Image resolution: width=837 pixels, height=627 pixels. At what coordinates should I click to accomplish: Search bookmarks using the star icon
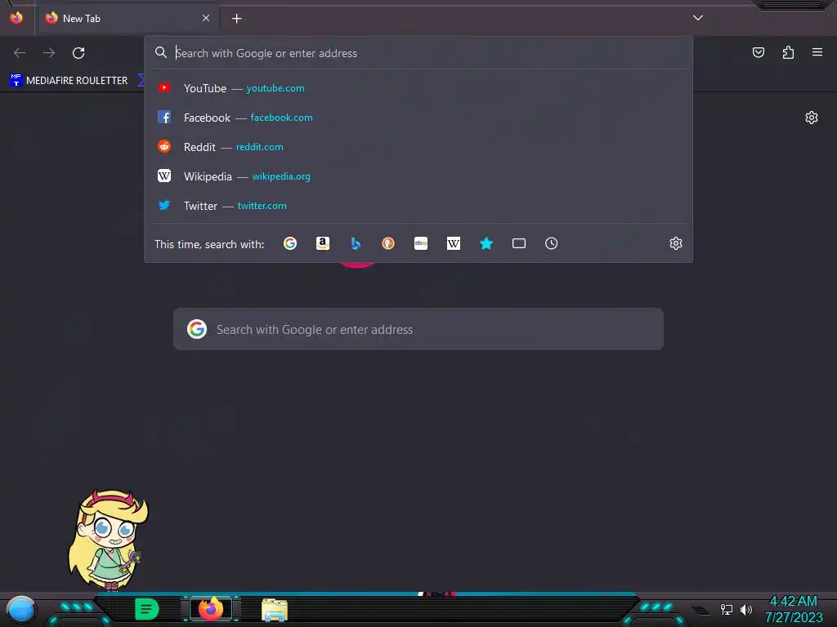click(486, 243)
